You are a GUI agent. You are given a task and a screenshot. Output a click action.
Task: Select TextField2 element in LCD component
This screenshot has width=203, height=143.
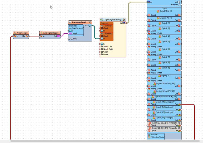click(107, 34)
